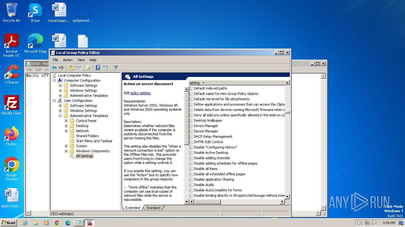
Task: Click the policy icon beside Desktop Wallpaper
Action: click(191, 120)
